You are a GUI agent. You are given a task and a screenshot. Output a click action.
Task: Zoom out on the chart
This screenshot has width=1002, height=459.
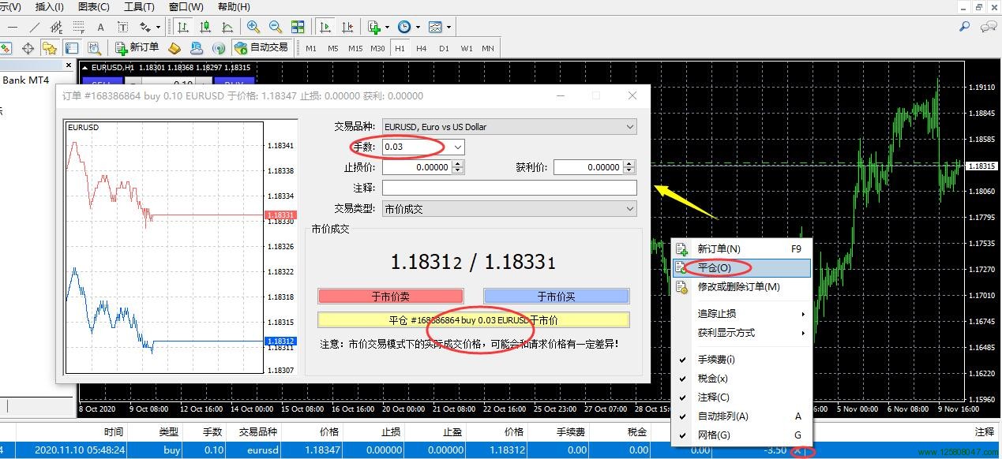(276, 27)
